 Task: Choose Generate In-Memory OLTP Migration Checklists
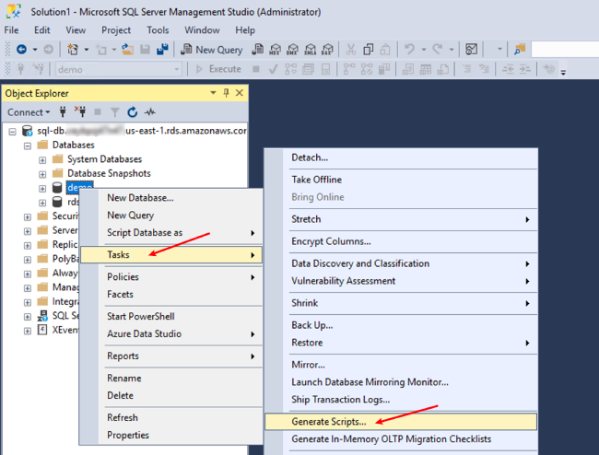click(x=401, y=439)
